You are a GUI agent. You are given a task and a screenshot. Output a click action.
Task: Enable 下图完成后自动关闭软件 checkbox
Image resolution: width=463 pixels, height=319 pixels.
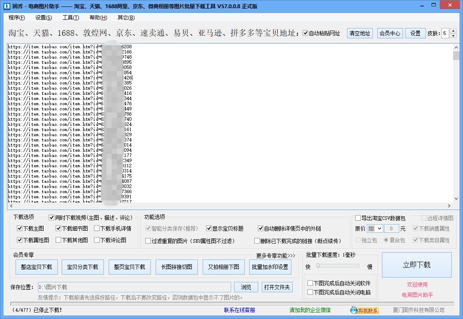coord(310,283)
